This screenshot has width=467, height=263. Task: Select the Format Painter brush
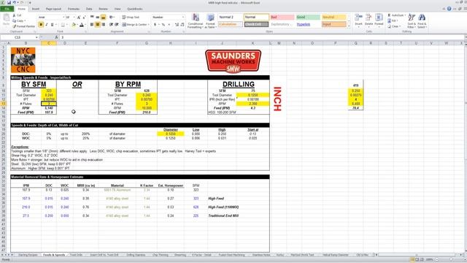point(15,26)
